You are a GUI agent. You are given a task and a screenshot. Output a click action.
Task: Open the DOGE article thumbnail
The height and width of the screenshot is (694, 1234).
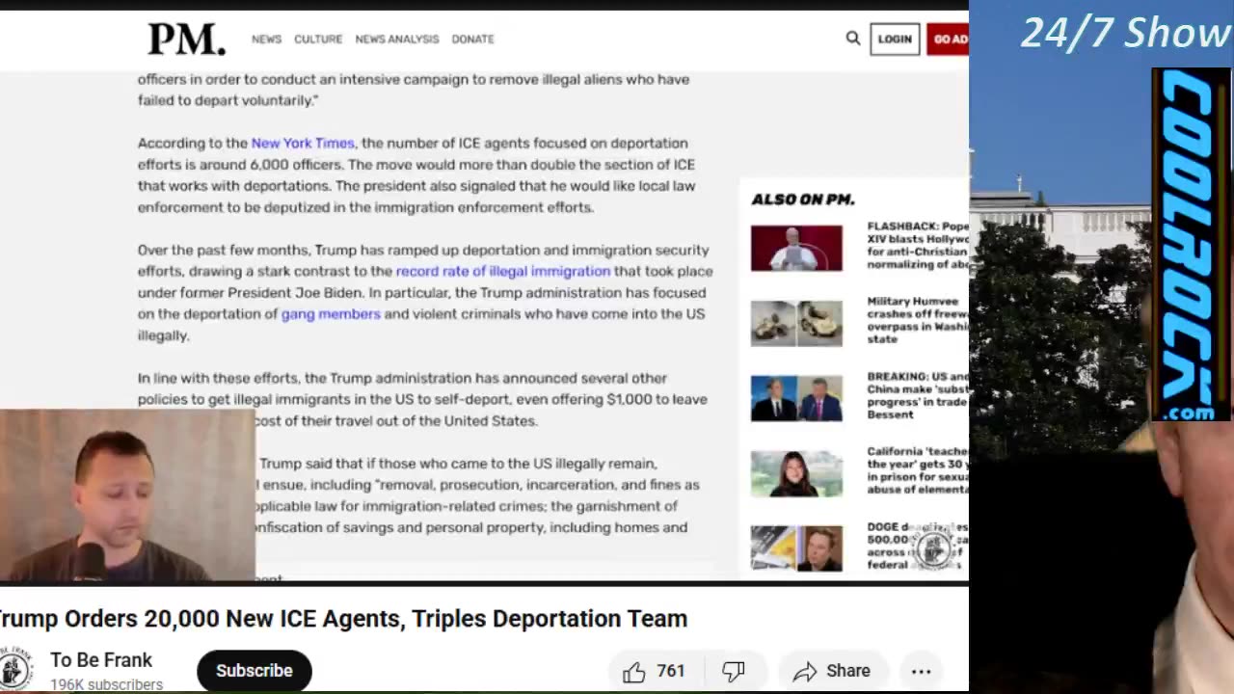click(x=796, y=547)
